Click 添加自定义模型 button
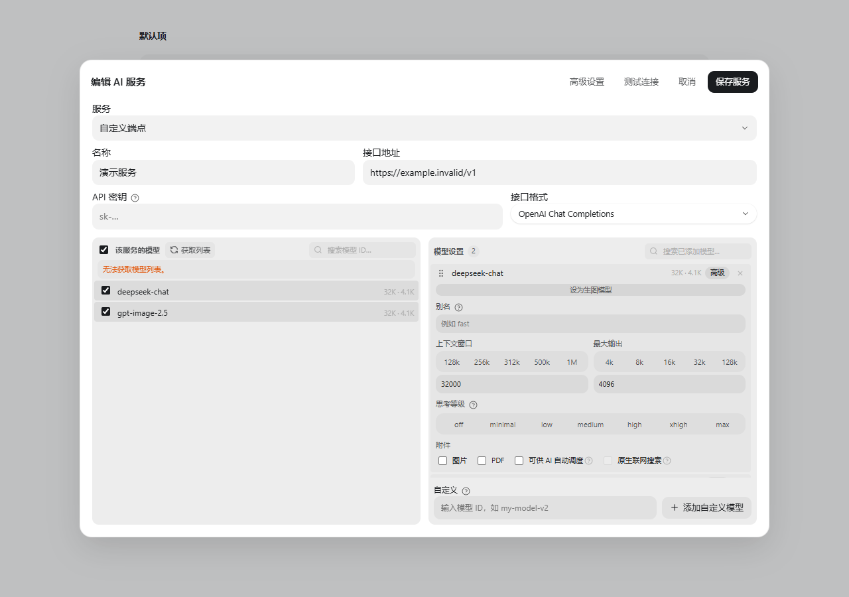Screen dimensions: 849x597 (706, 507)
